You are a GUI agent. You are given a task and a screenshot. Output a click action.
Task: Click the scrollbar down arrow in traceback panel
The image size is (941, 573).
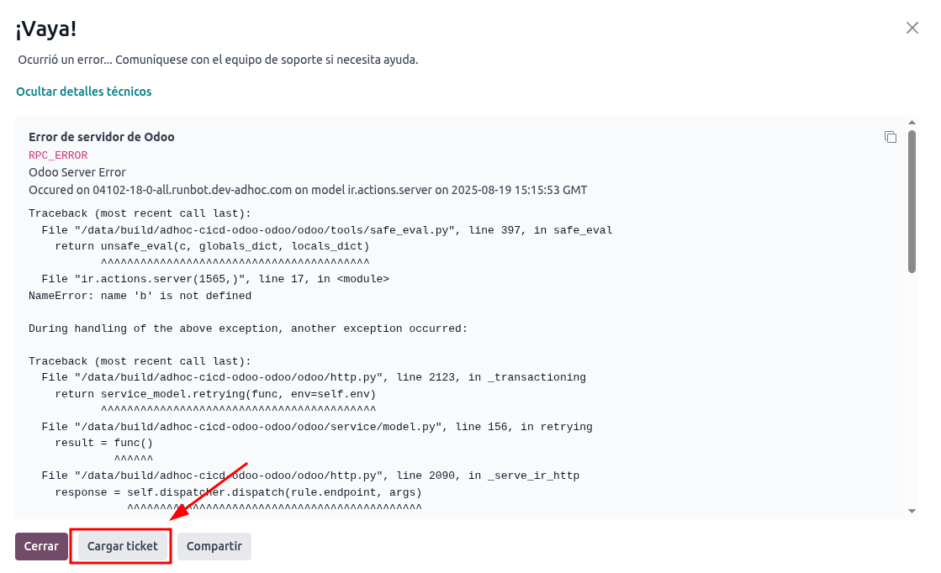click(912, 511)
